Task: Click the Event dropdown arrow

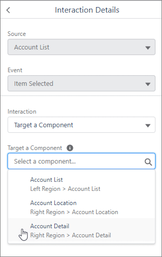Action: 148,84
